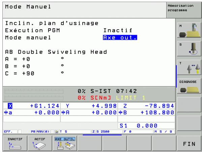Open the M machine functions soft key
Image resolution: width=202 pixels, height=152 pixels.
click(x=189, y=30)
